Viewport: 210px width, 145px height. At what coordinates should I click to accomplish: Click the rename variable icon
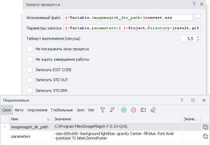click(x=143, y=110)
